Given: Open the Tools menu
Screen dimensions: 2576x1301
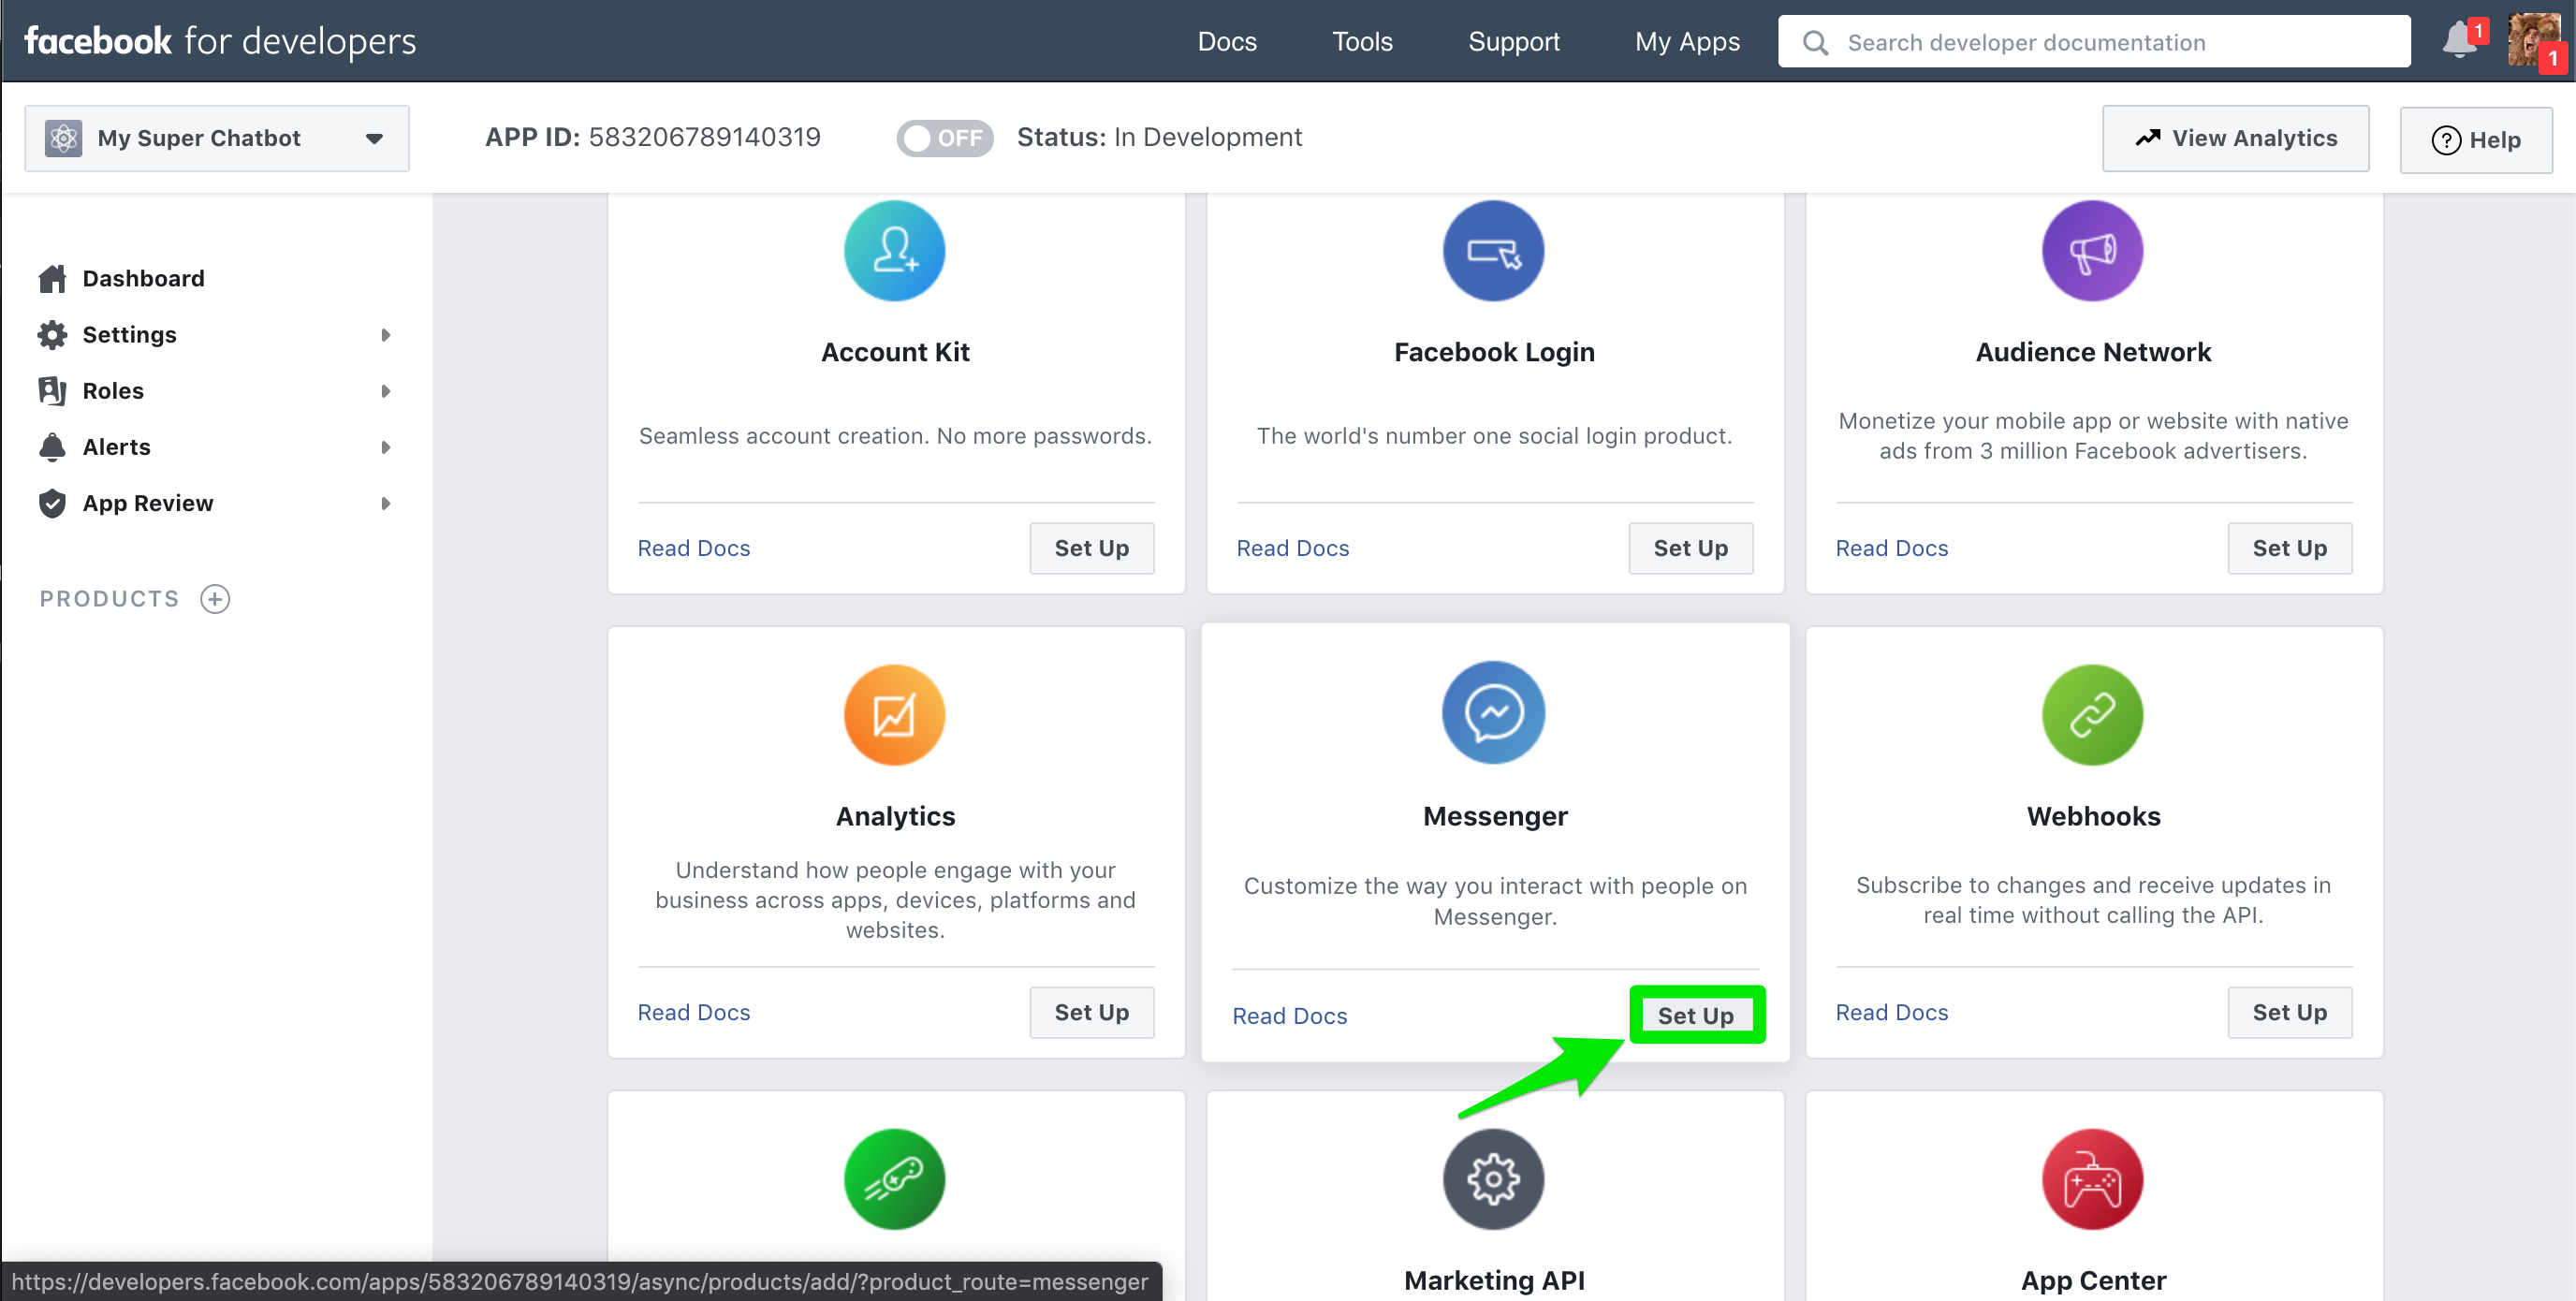Looking at the screenshot, I should click(1362, 41).
